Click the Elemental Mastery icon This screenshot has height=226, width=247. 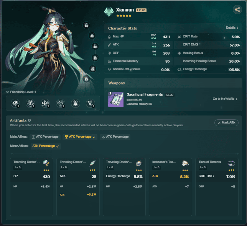coord(109,61)
